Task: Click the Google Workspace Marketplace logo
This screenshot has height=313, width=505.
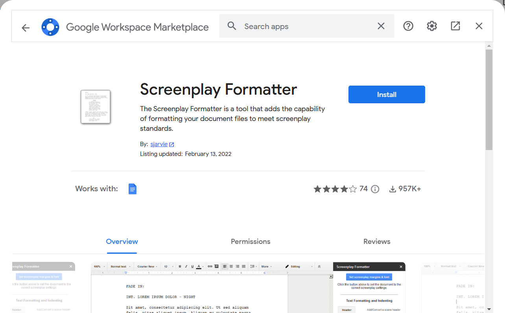Action: [50, 27]
